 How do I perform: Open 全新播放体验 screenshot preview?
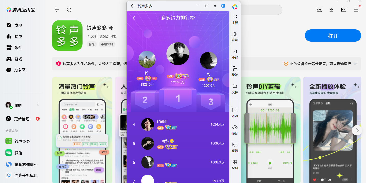point(332,130)
